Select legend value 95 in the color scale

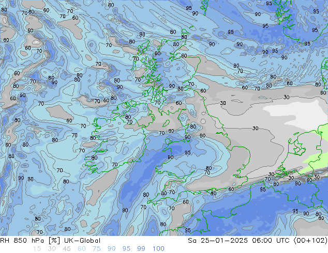pyautogui.click(x=126, y=249)
